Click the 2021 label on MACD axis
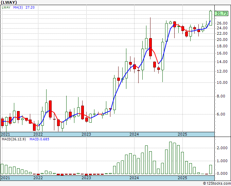The height and width of the screenshot is (186, 231). pos(5,178)
